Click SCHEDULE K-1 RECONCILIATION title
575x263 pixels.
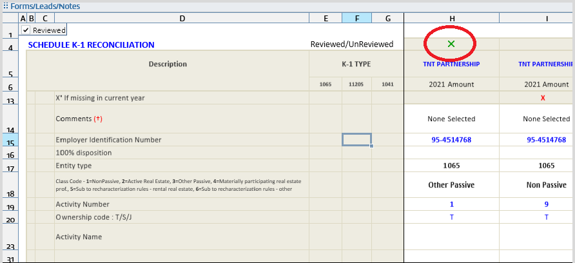91,45
